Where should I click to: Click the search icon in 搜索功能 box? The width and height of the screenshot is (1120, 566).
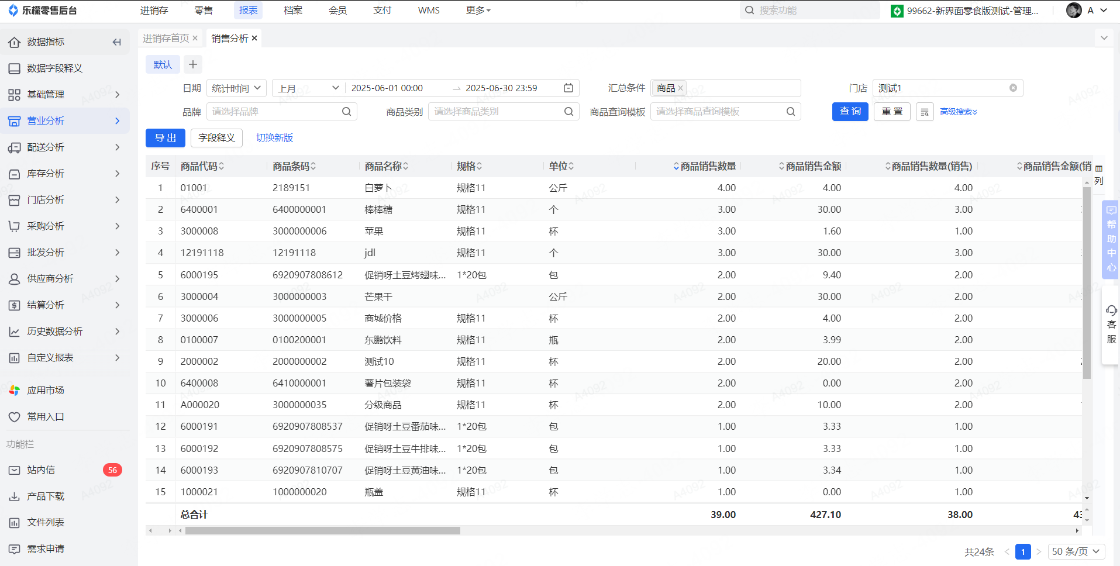pos(749,11)
